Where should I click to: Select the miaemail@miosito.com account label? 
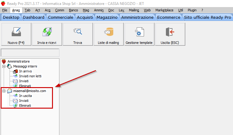[x=30, y=91]
